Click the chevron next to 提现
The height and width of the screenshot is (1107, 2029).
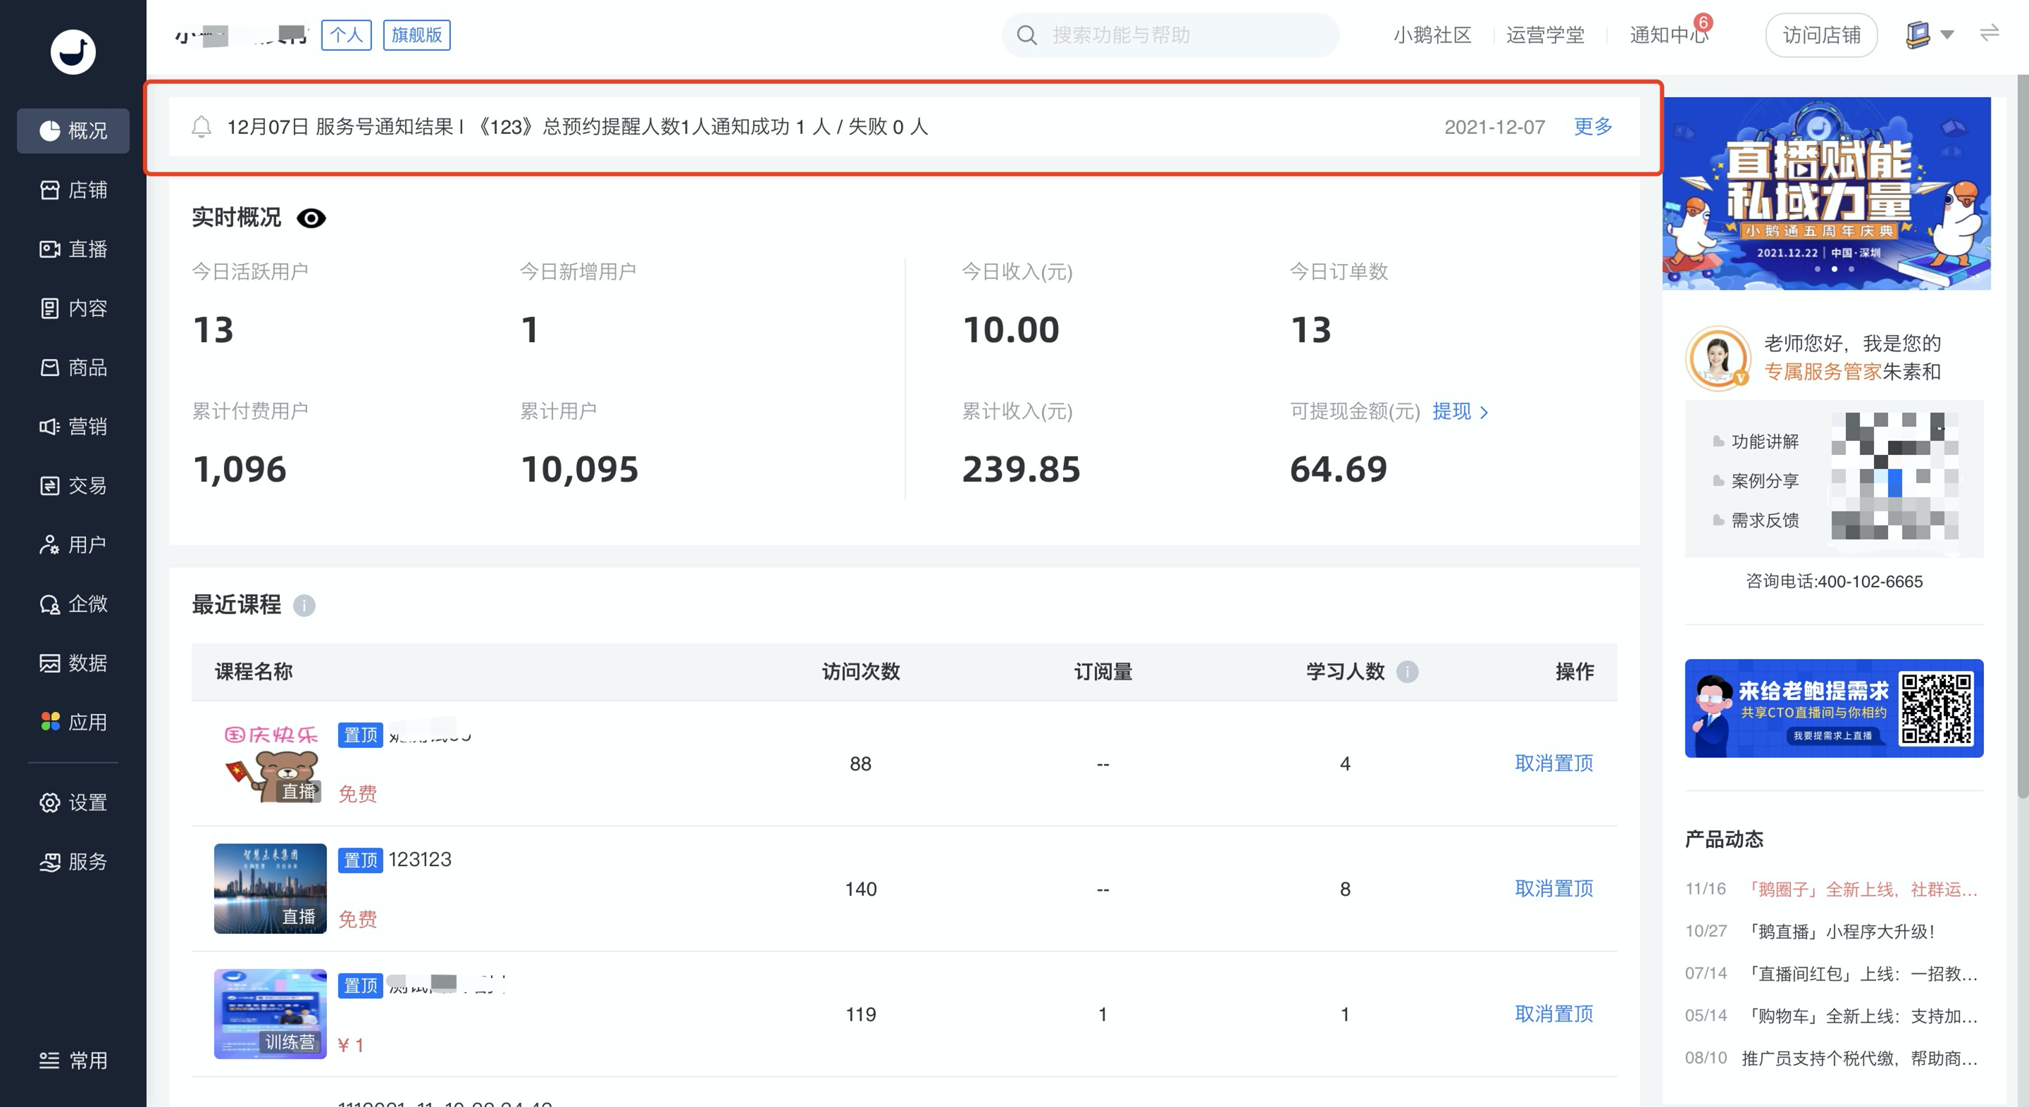(x=1484, y=412)
